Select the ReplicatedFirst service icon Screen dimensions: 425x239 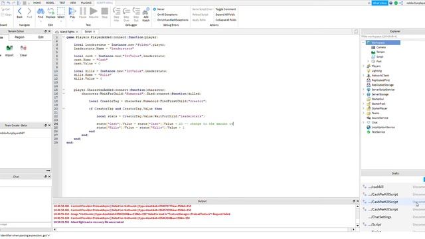coord(369,80)
